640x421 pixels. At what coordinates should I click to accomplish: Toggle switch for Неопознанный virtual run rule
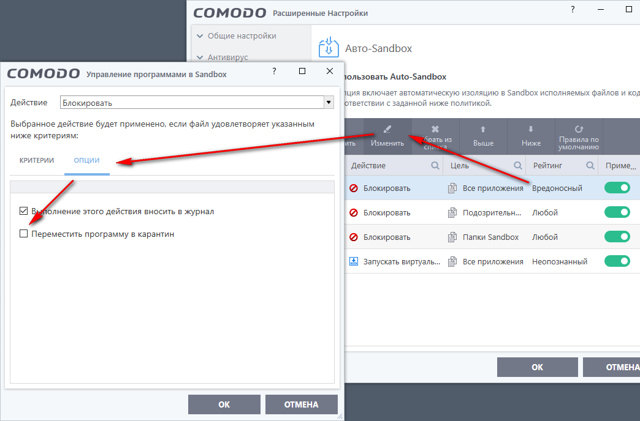coord(617,261)
